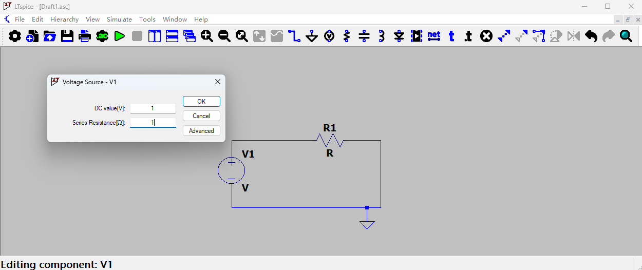Cascade windows using the toolbar icon
Screen dimensions: 642x270
pyautogui.click(x=190, y=36)
